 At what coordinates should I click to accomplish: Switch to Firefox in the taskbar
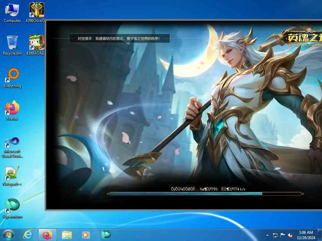47,235
